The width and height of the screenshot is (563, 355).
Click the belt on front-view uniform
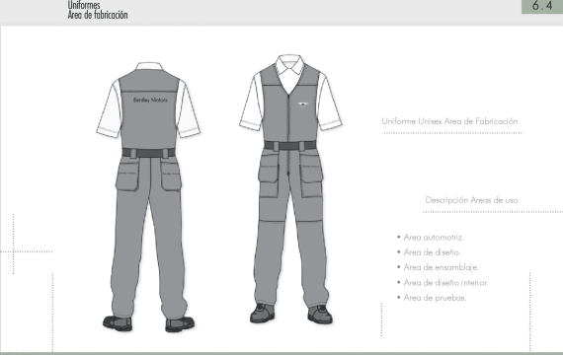pyautogui.click(x=290, y=146)
